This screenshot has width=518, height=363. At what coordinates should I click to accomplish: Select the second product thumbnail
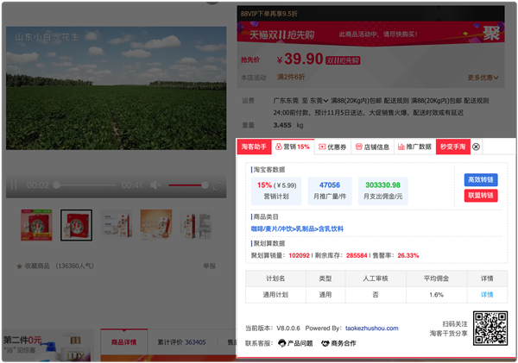pos(77,225)
